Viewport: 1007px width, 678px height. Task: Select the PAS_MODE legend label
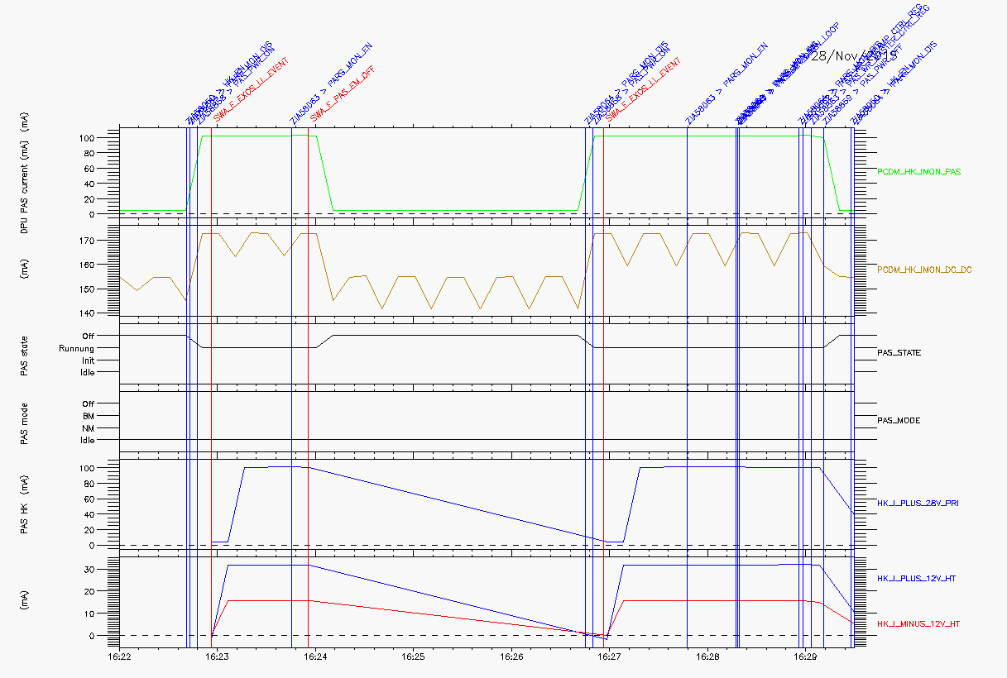click(x=899, y=421)
